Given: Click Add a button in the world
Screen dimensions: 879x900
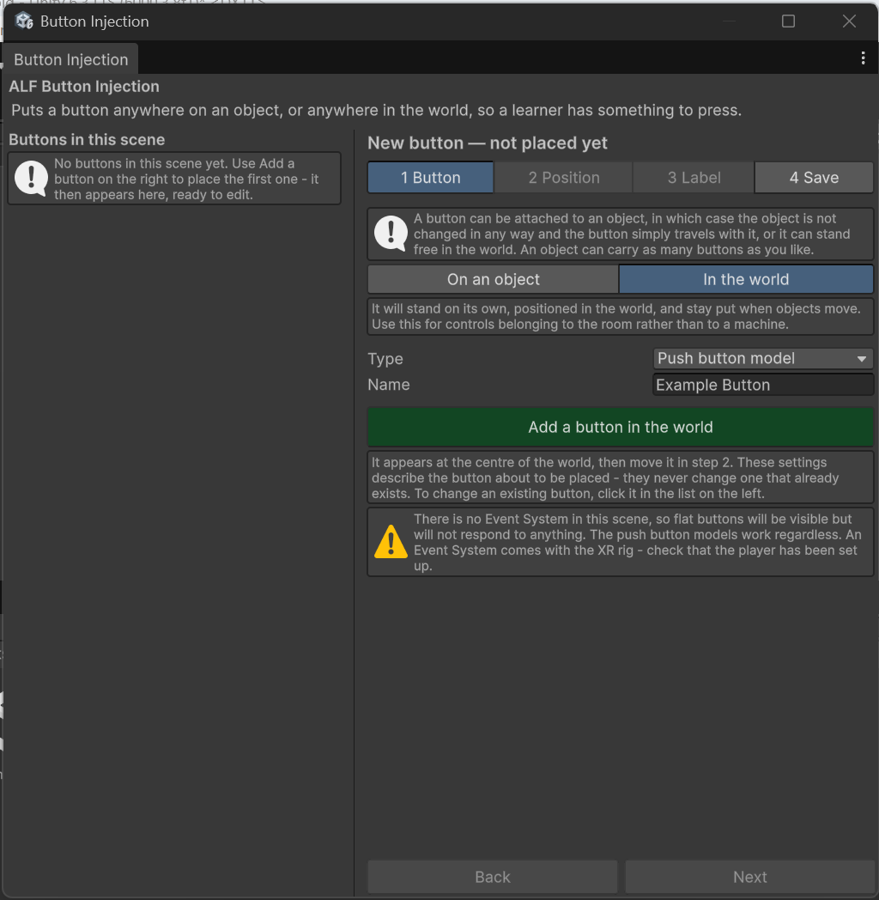Looking at the screenshot, I should click(621, 427).
